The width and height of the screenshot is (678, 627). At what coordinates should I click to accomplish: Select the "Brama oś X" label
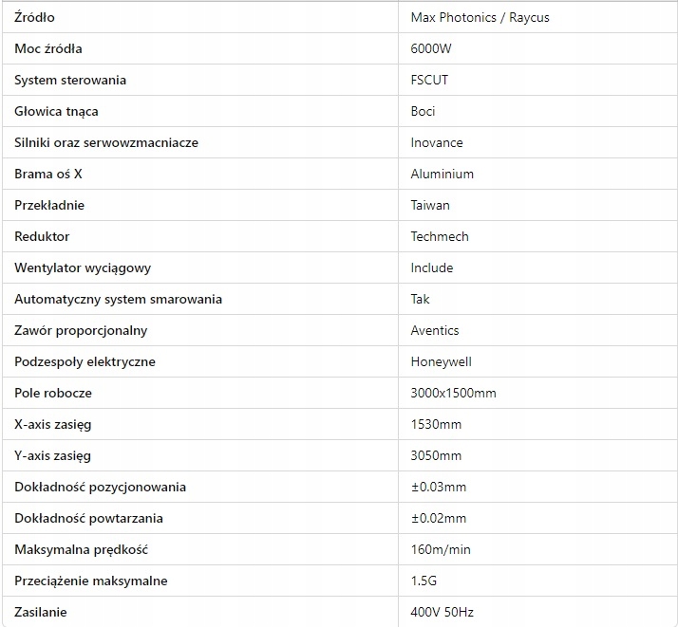pos(49,174)
